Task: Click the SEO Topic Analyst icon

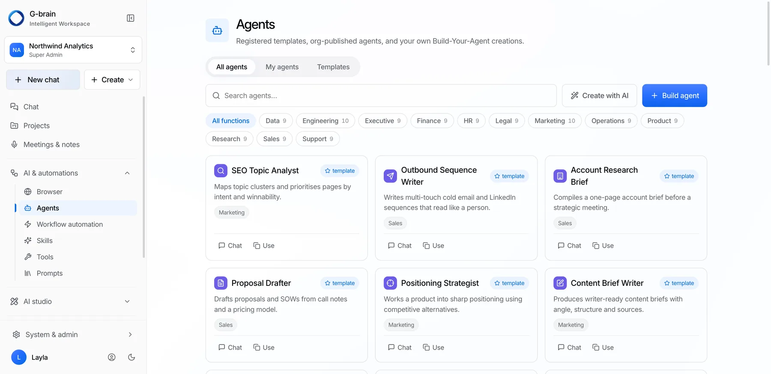Action: coord(221,171)
